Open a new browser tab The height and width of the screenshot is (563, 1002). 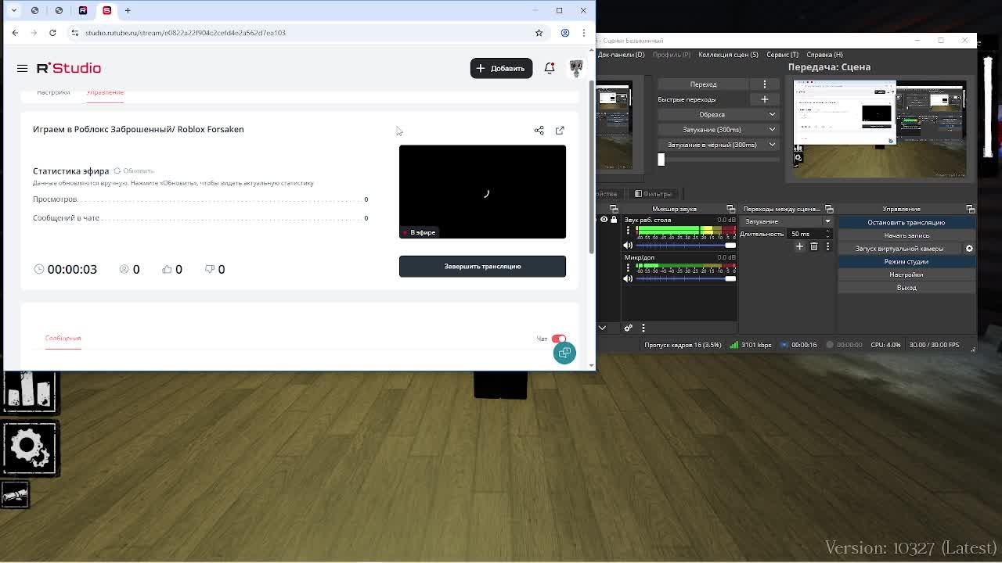coord(128,10)
